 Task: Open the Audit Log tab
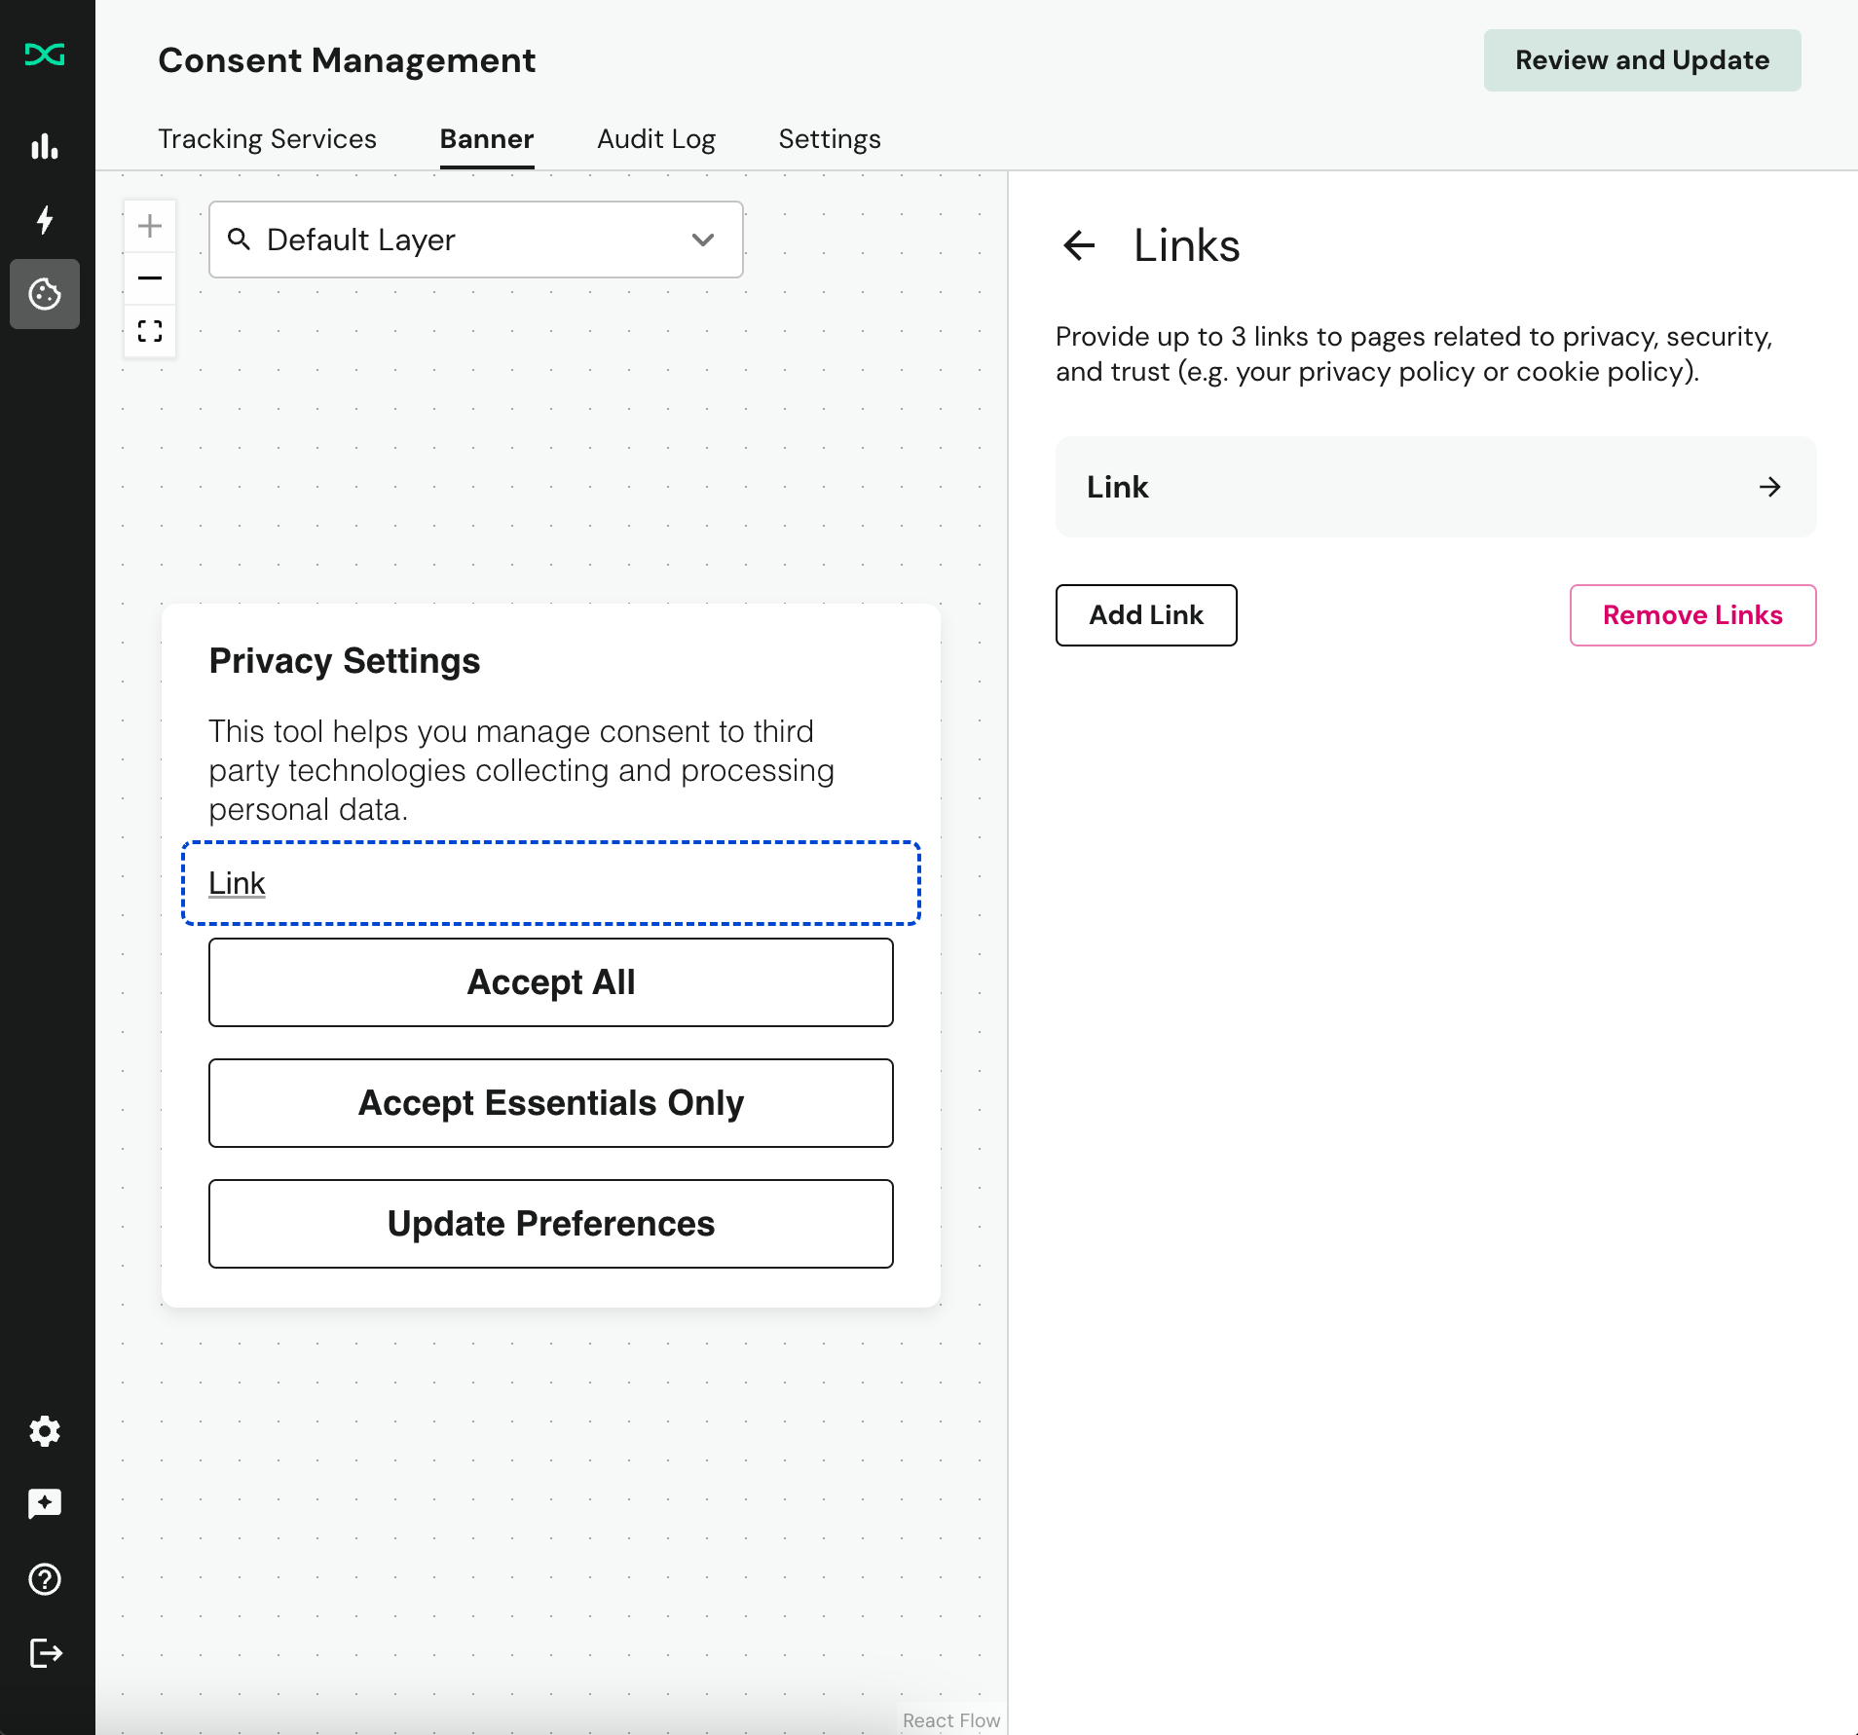[656, 139]
